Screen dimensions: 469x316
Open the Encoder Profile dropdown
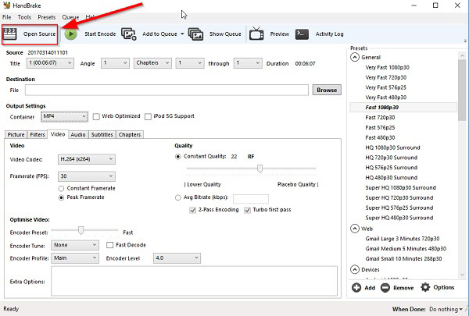[75, 258]
